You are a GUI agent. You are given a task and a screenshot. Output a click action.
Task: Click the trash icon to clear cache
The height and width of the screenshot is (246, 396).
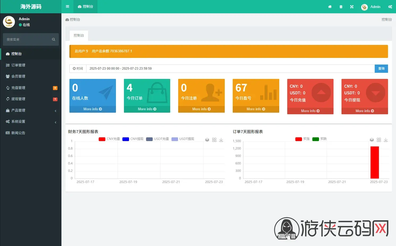point(341,7)
